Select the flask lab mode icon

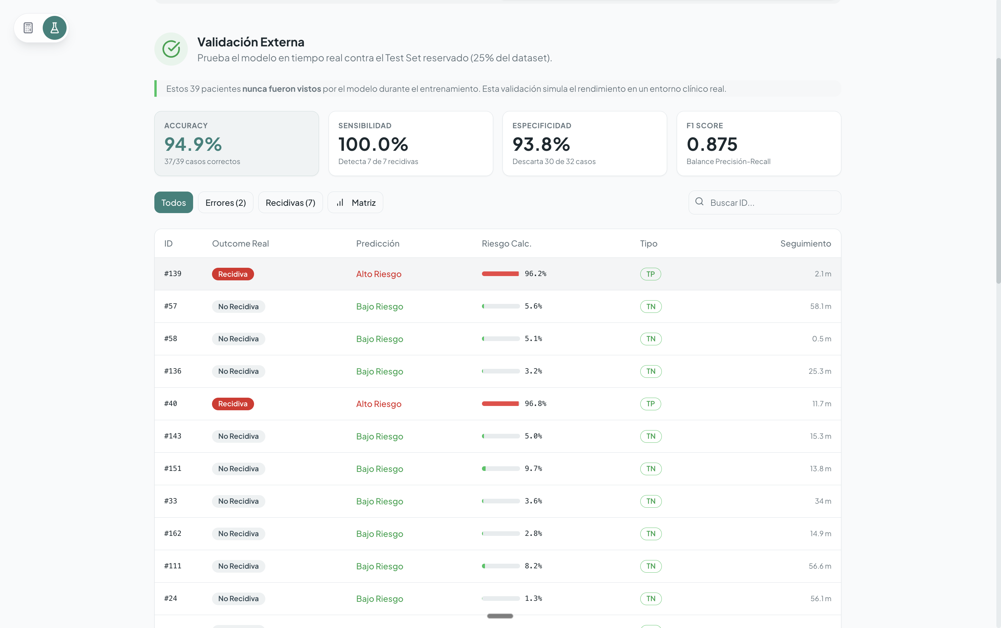tap(54, 28)
